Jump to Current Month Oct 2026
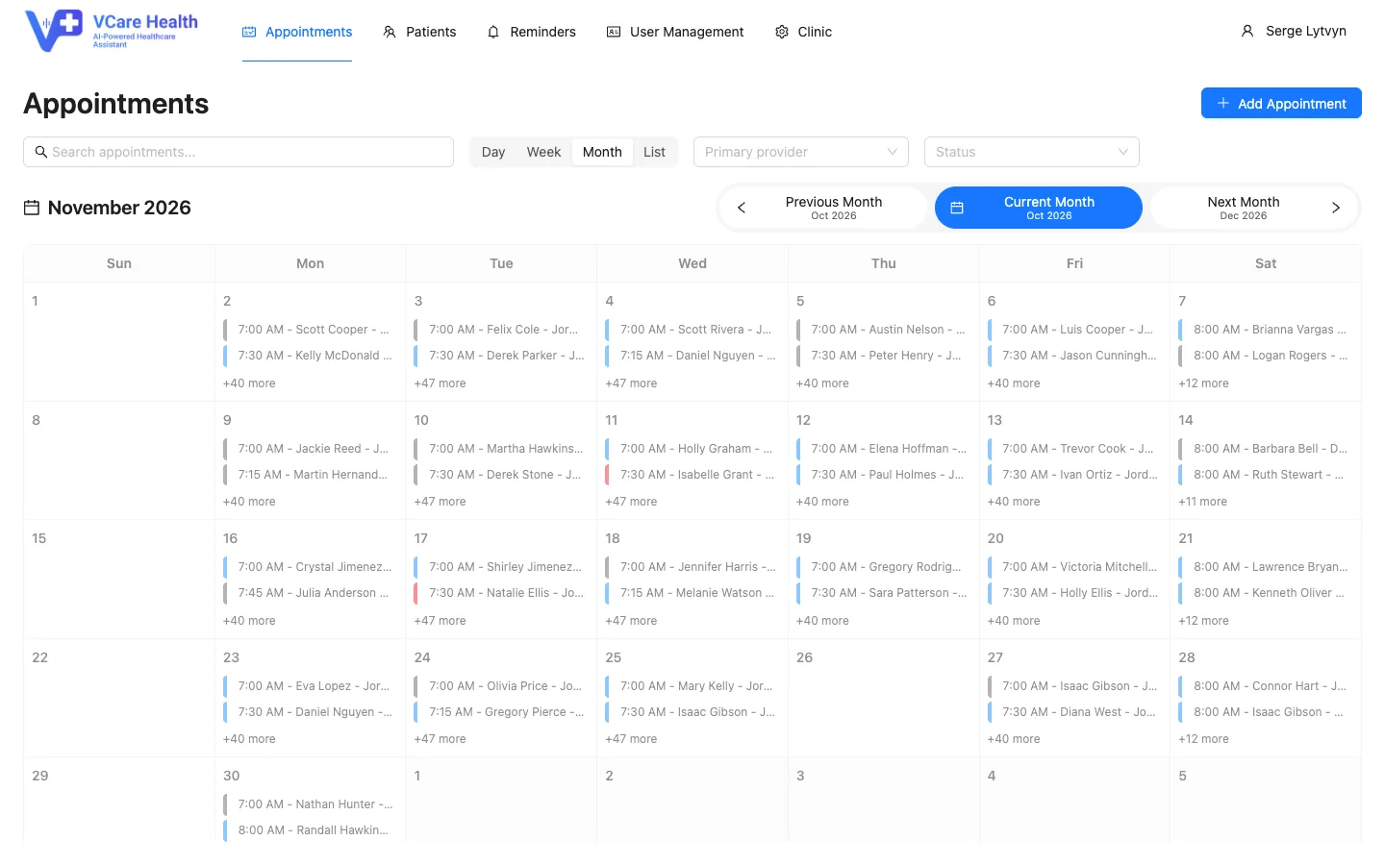The image size is (1385, 865). (x=1039, y=208)
